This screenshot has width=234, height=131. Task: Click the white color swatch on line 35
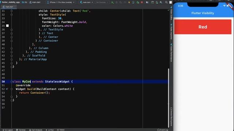[x=7, y=26]
